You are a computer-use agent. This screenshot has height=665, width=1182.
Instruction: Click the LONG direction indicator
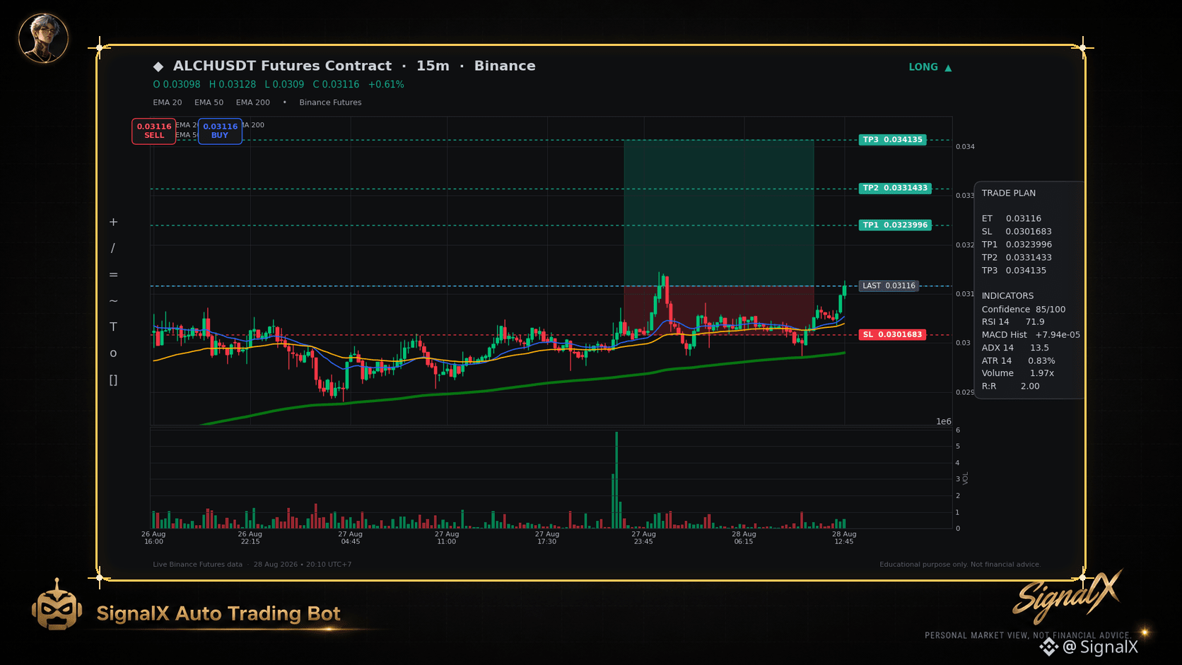930,67
